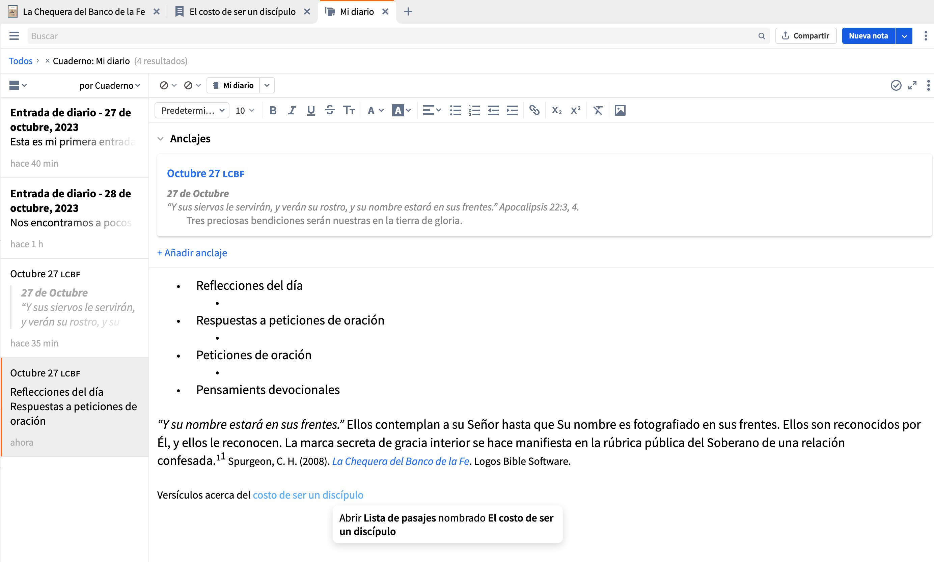Apply bold formatting
The height and width of the screenshot is (562, 934).
pos(273,110)
